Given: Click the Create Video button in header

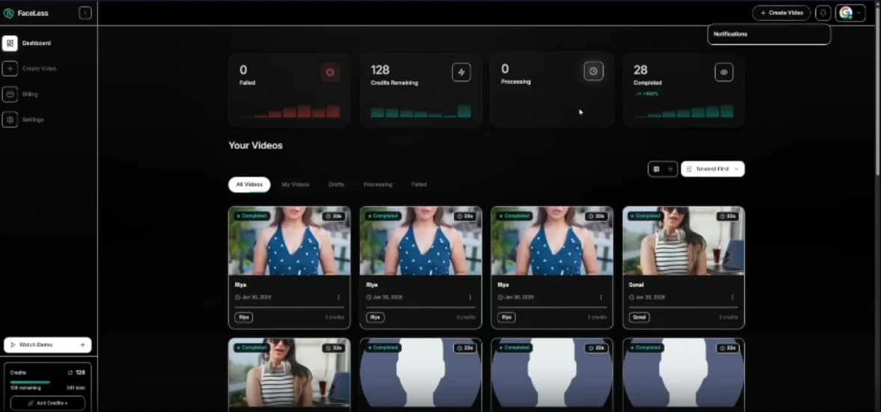Looking at the screenshot, I should pos(781,13).
